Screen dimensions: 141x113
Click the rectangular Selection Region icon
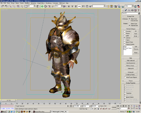[26, 6]
